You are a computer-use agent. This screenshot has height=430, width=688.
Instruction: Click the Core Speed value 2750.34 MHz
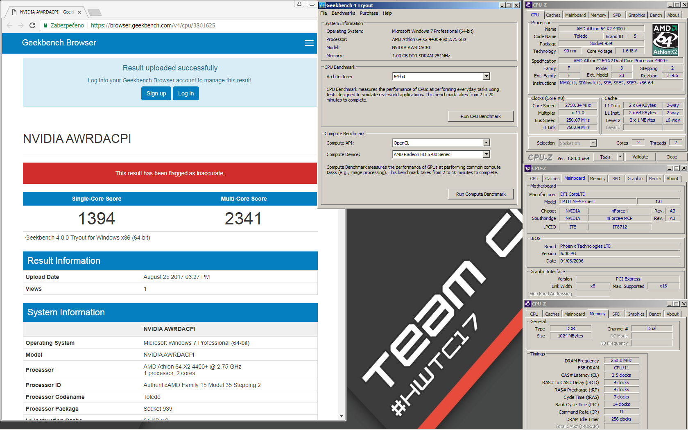578,105
